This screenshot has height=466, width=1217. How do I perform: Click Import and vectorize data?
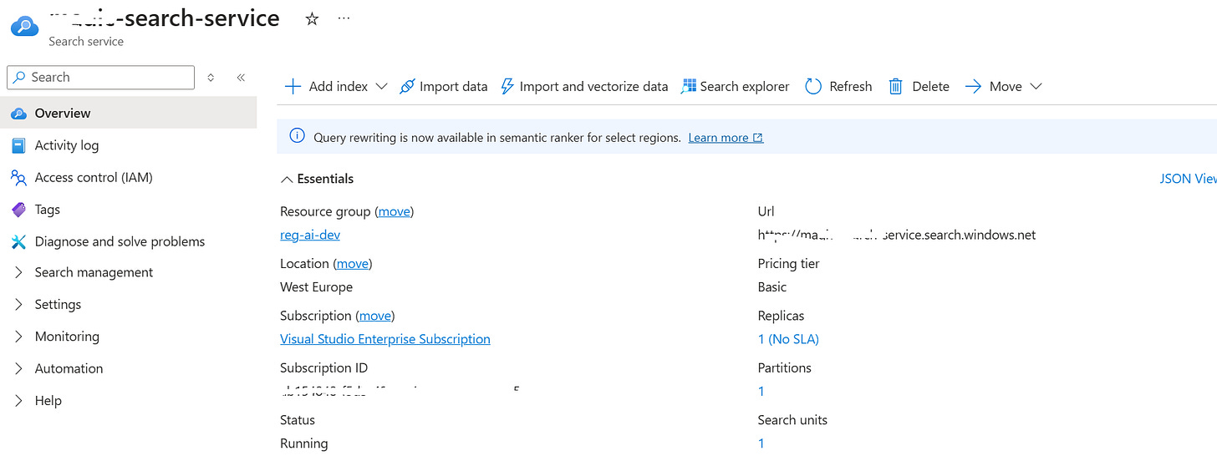pyautogui.click(x=593, y=86)
